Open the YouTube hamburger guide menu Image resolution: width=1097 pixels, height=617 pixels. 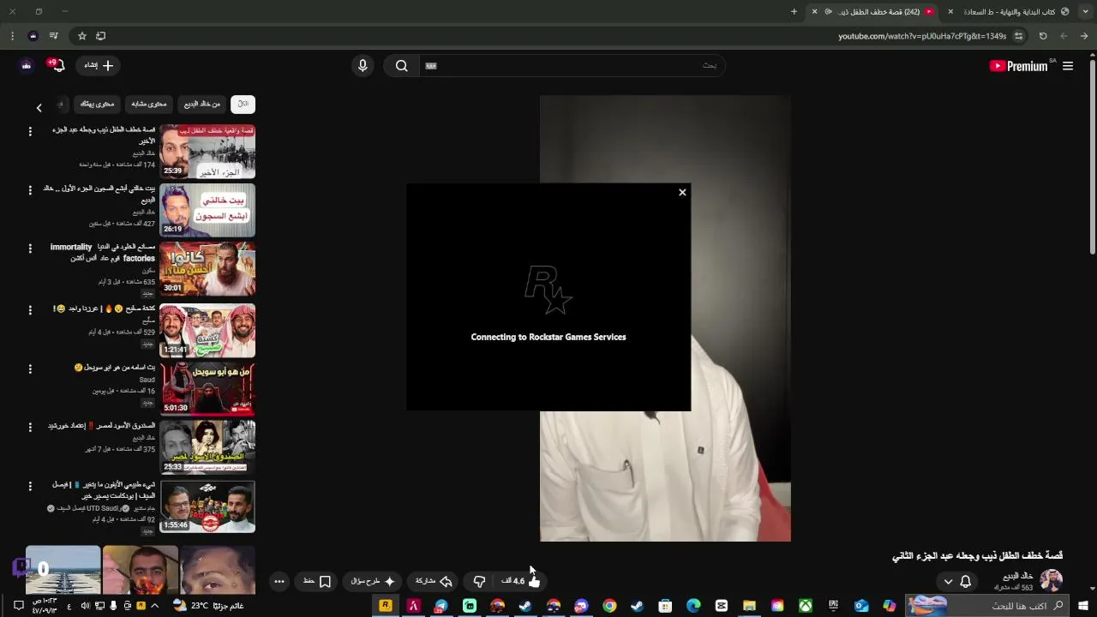1068,66
